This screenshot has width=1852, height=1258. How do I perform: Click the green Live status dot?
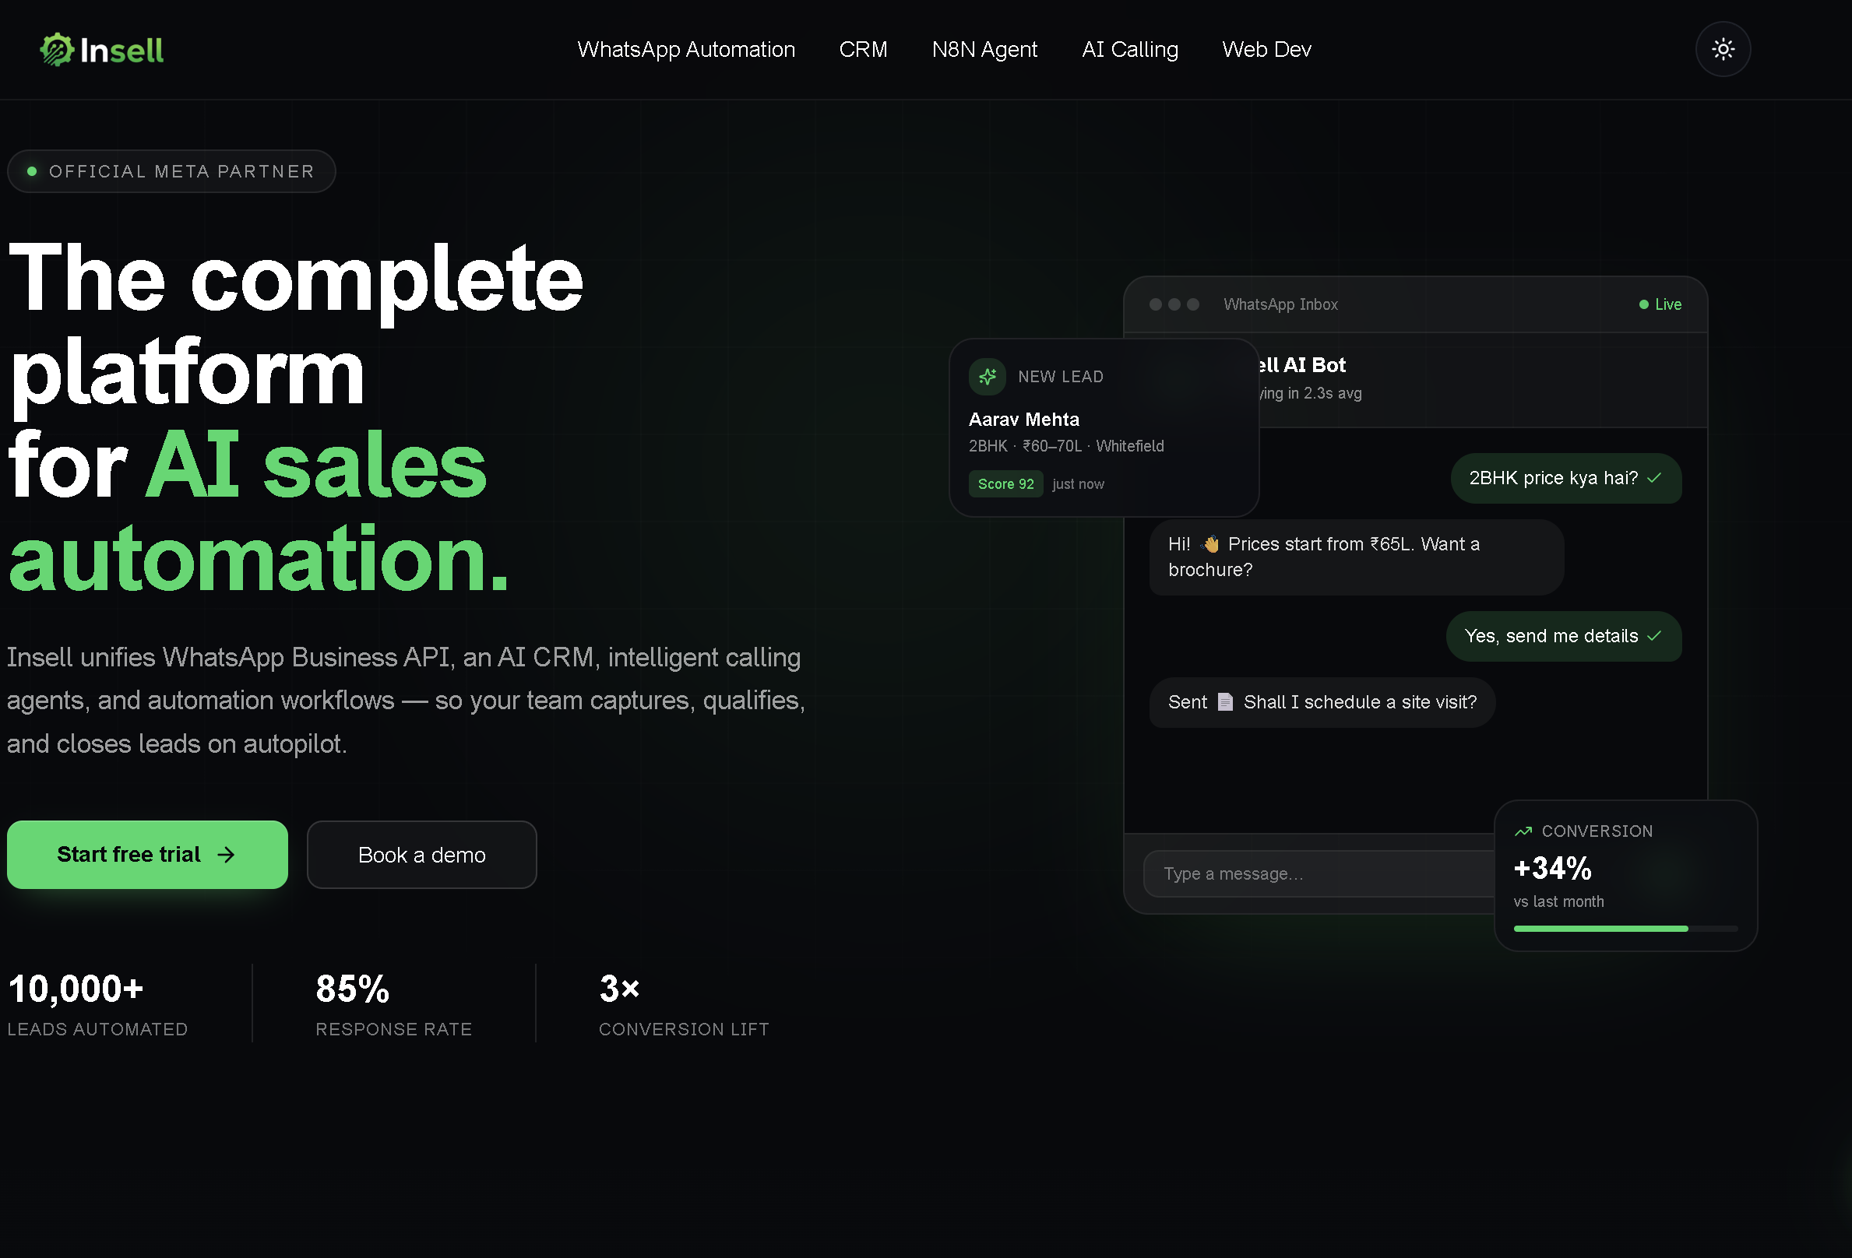pos(1643,304)
